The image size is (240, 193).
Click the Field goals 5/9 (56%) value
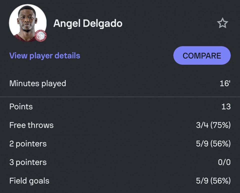[213, 181]
